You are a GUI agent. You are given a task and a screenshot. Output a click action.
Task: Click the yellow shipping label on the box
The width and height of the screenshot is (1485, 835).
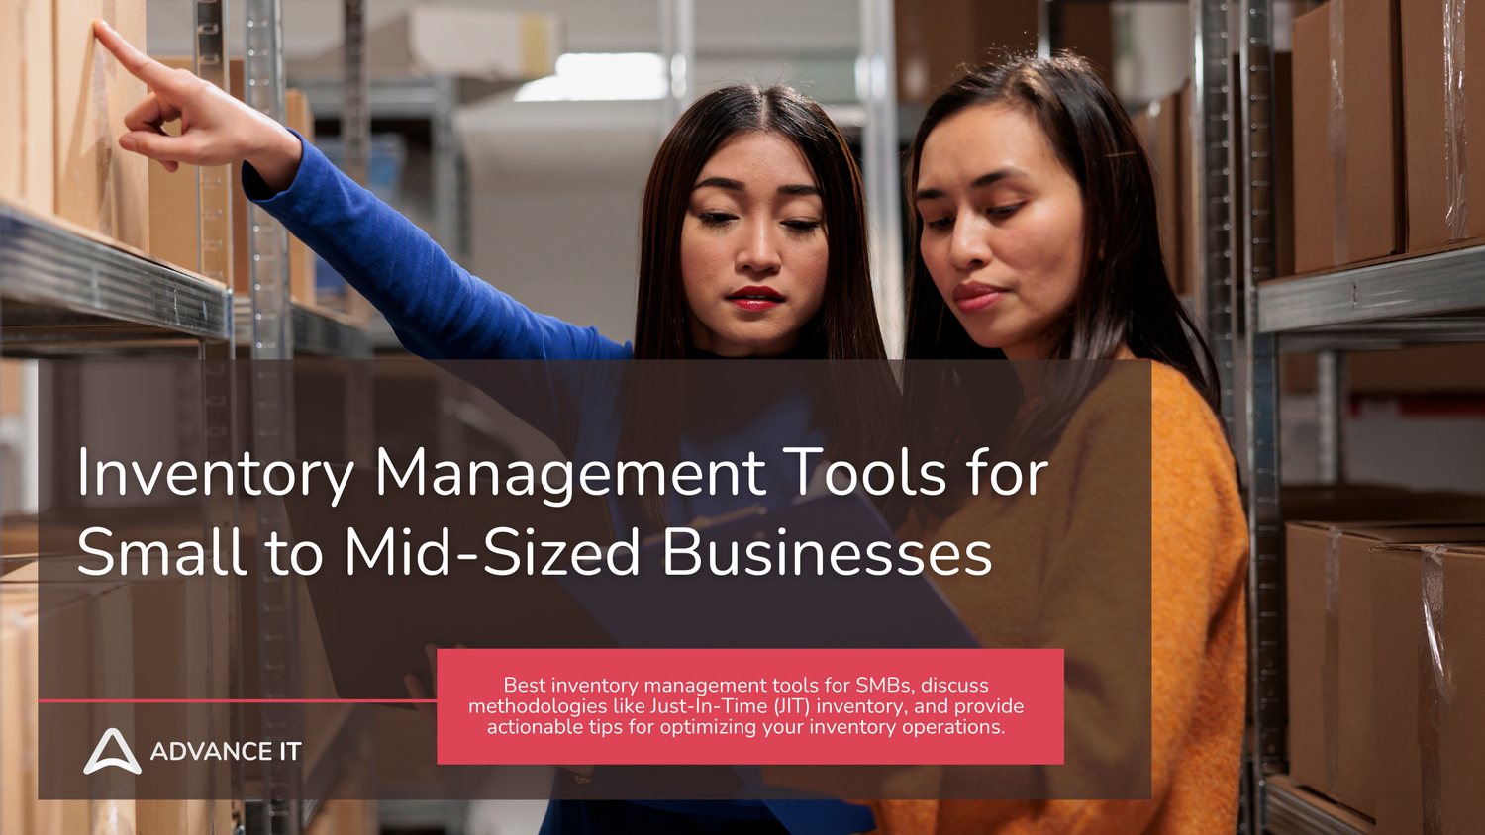[x=534, y=45]
